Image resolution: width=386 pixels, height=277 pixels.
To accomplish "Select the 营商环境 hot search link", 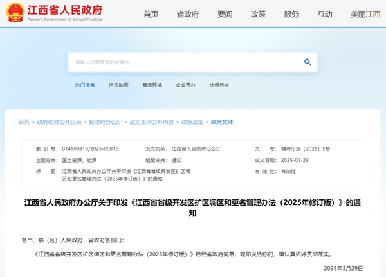I will pyautogui.click(x=152, y=85).
